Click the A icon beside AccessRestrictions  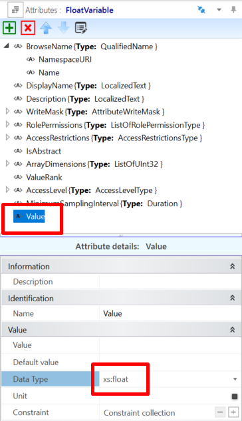click(x=18, y=138)
